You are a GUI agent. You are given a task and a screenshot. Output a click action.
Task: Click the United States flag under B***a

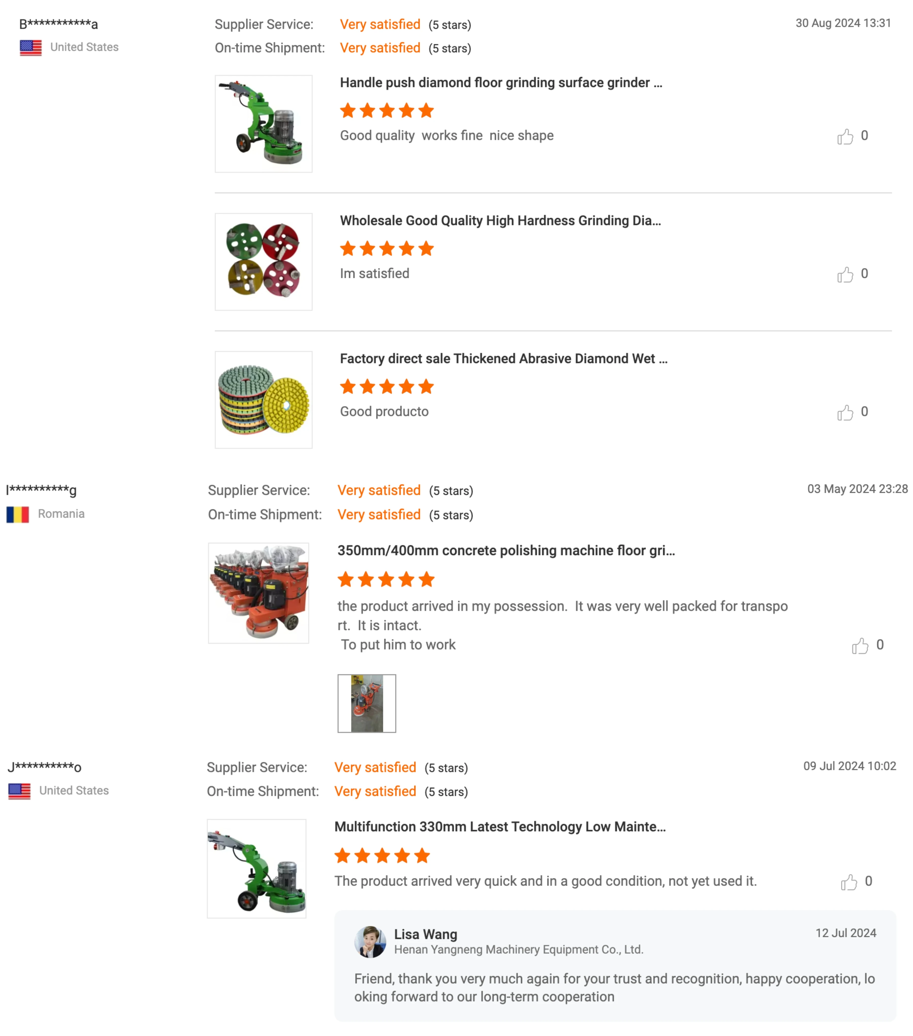tap(31, 48)
